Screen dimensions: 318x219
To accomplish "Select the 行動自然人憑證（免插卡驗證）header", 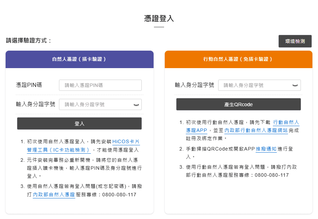I will [x=238, y=59].
